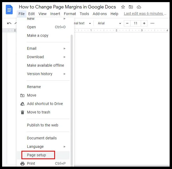Open Document details
The width and height of the screenshot is (172, 169).
tap(44, 138)
